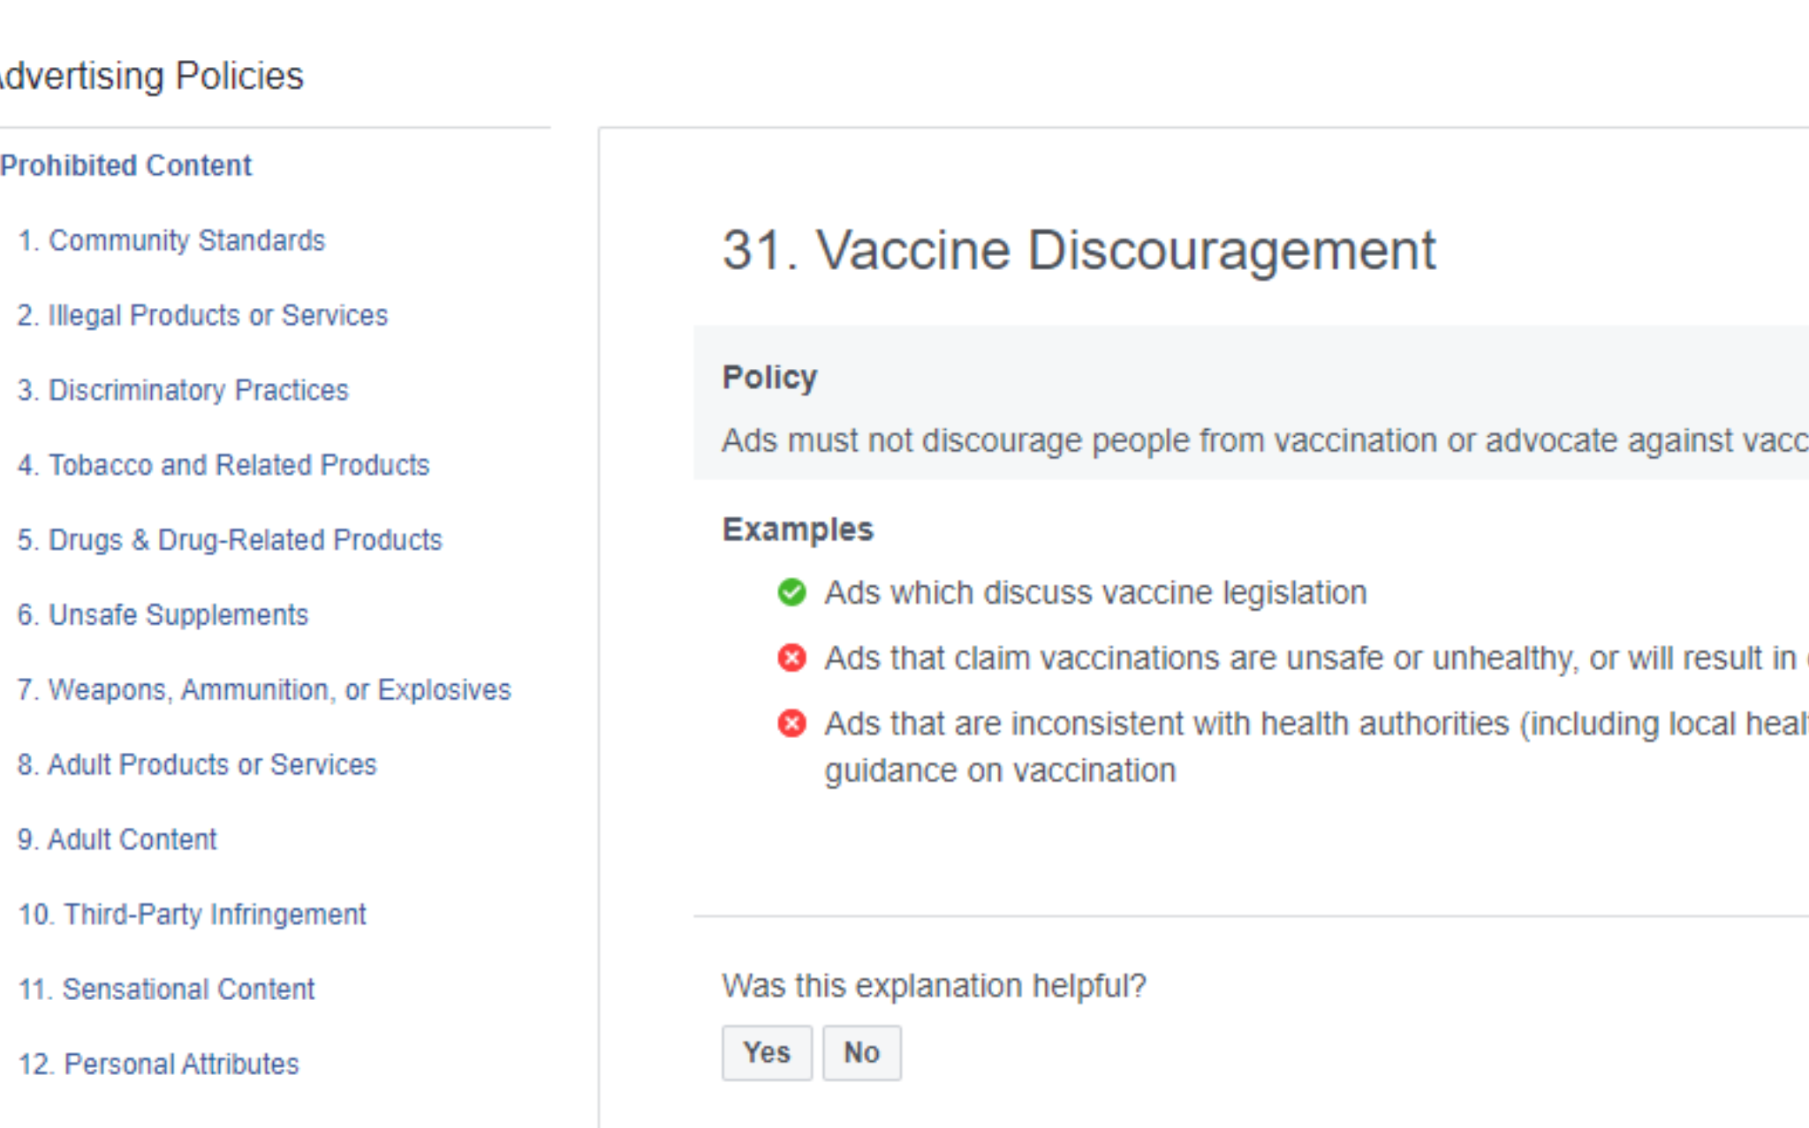Open Weapons, Ammunition, or Explosives policy
The image size is (1809, 1128).
[264, 689]
